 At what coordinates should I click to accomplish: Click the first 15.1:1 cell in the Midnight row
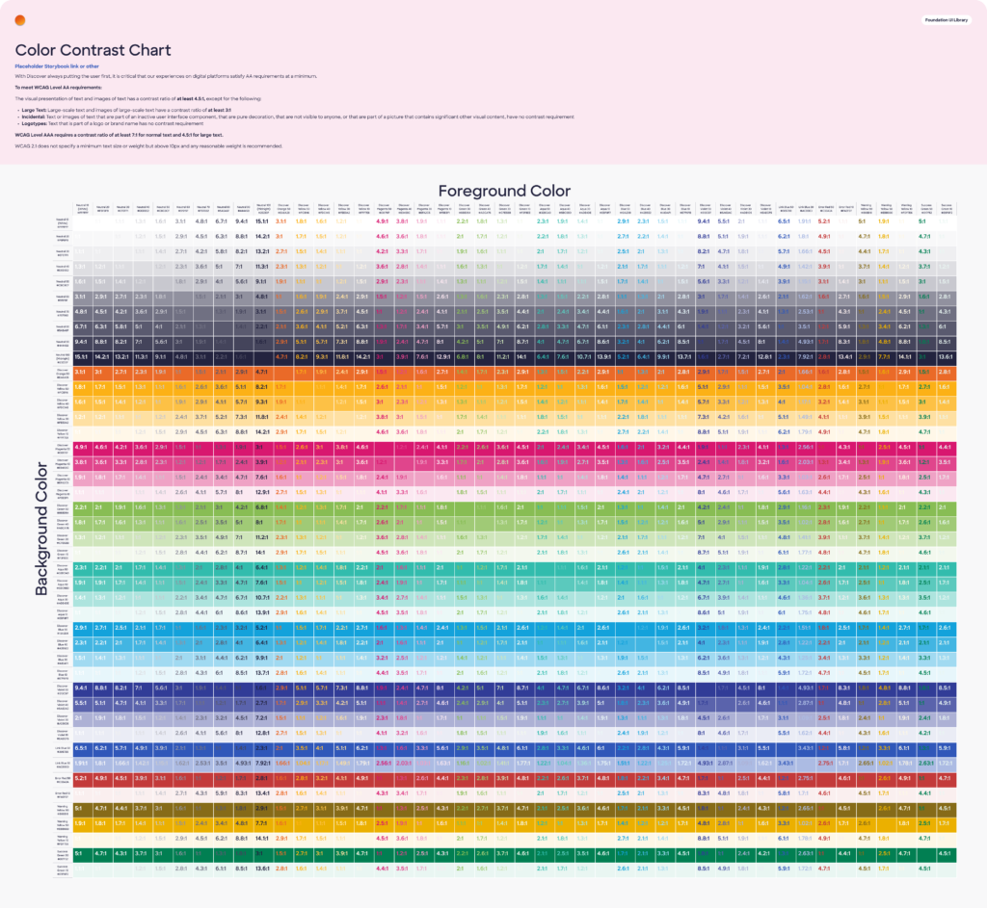tap(82, 356)
